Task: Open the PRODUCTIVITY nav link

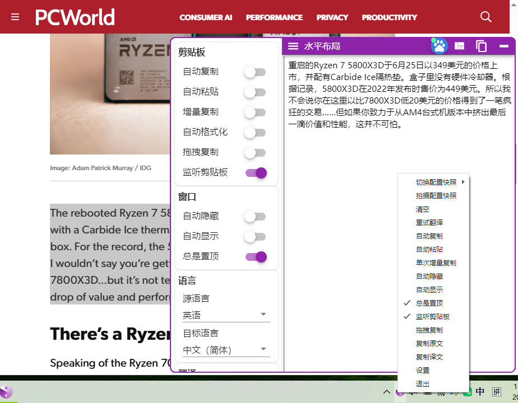Action: pyautogui.click(x=390, y=17)
